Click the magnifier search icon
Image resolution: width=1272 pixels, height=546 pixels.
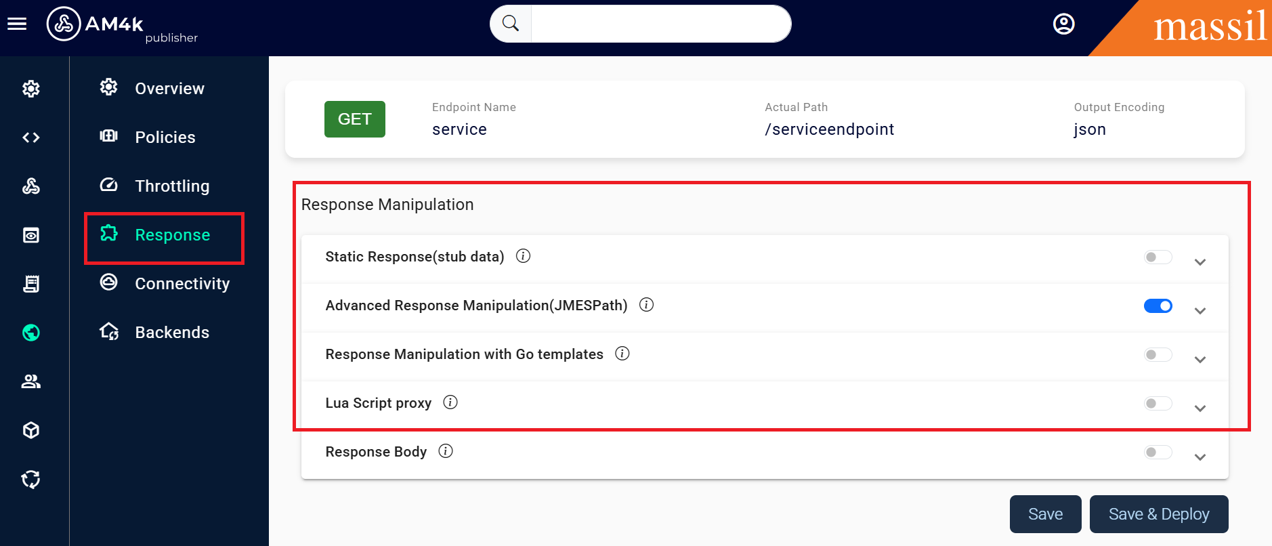(x=511, y=24)
